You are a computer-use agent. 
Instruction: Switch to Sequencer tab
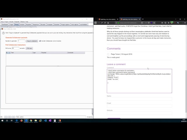point(36,24)
